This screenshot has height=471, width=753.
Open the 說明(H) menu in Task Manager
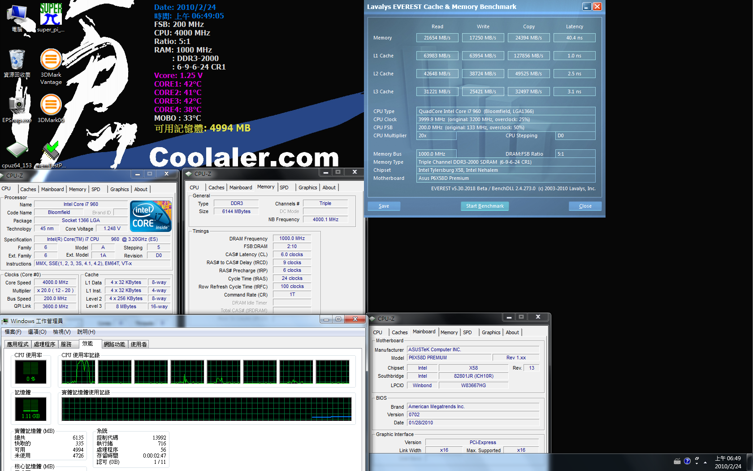pos(86,332)
